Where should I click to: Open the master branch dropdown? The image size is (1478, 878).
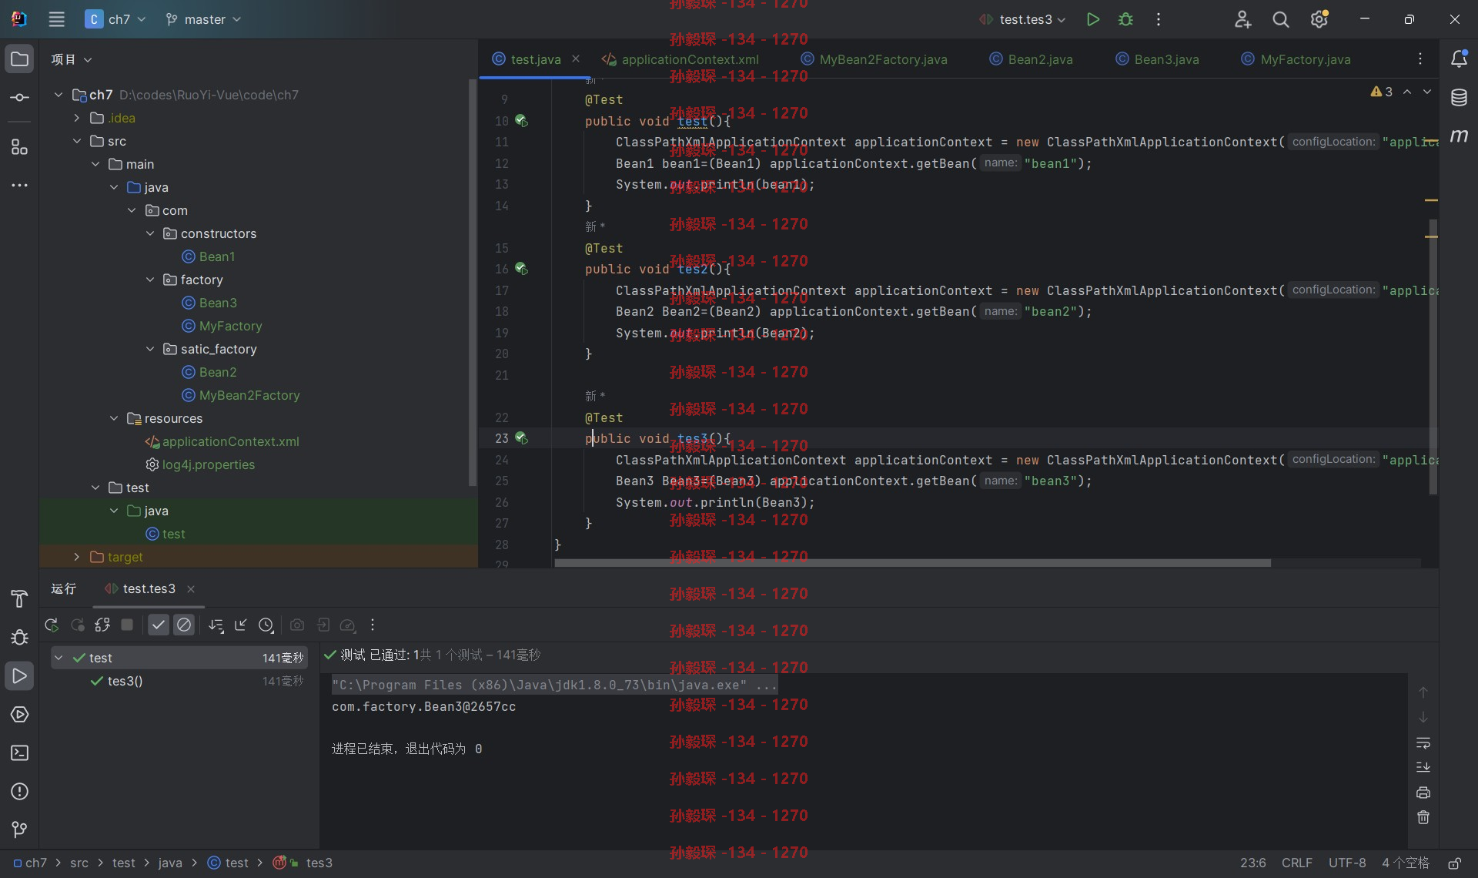click(x=203, y=19)
